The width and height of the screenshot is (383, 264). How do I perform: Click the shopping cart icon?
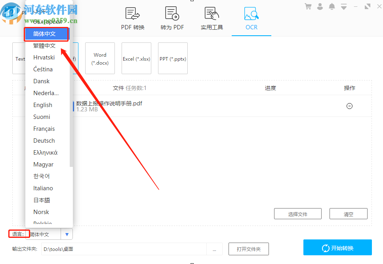click(x=308, y=7)
